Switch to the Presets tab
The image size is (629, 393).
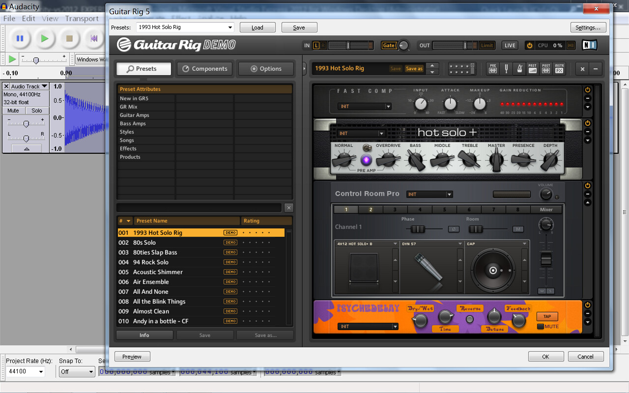click(144, 69)
